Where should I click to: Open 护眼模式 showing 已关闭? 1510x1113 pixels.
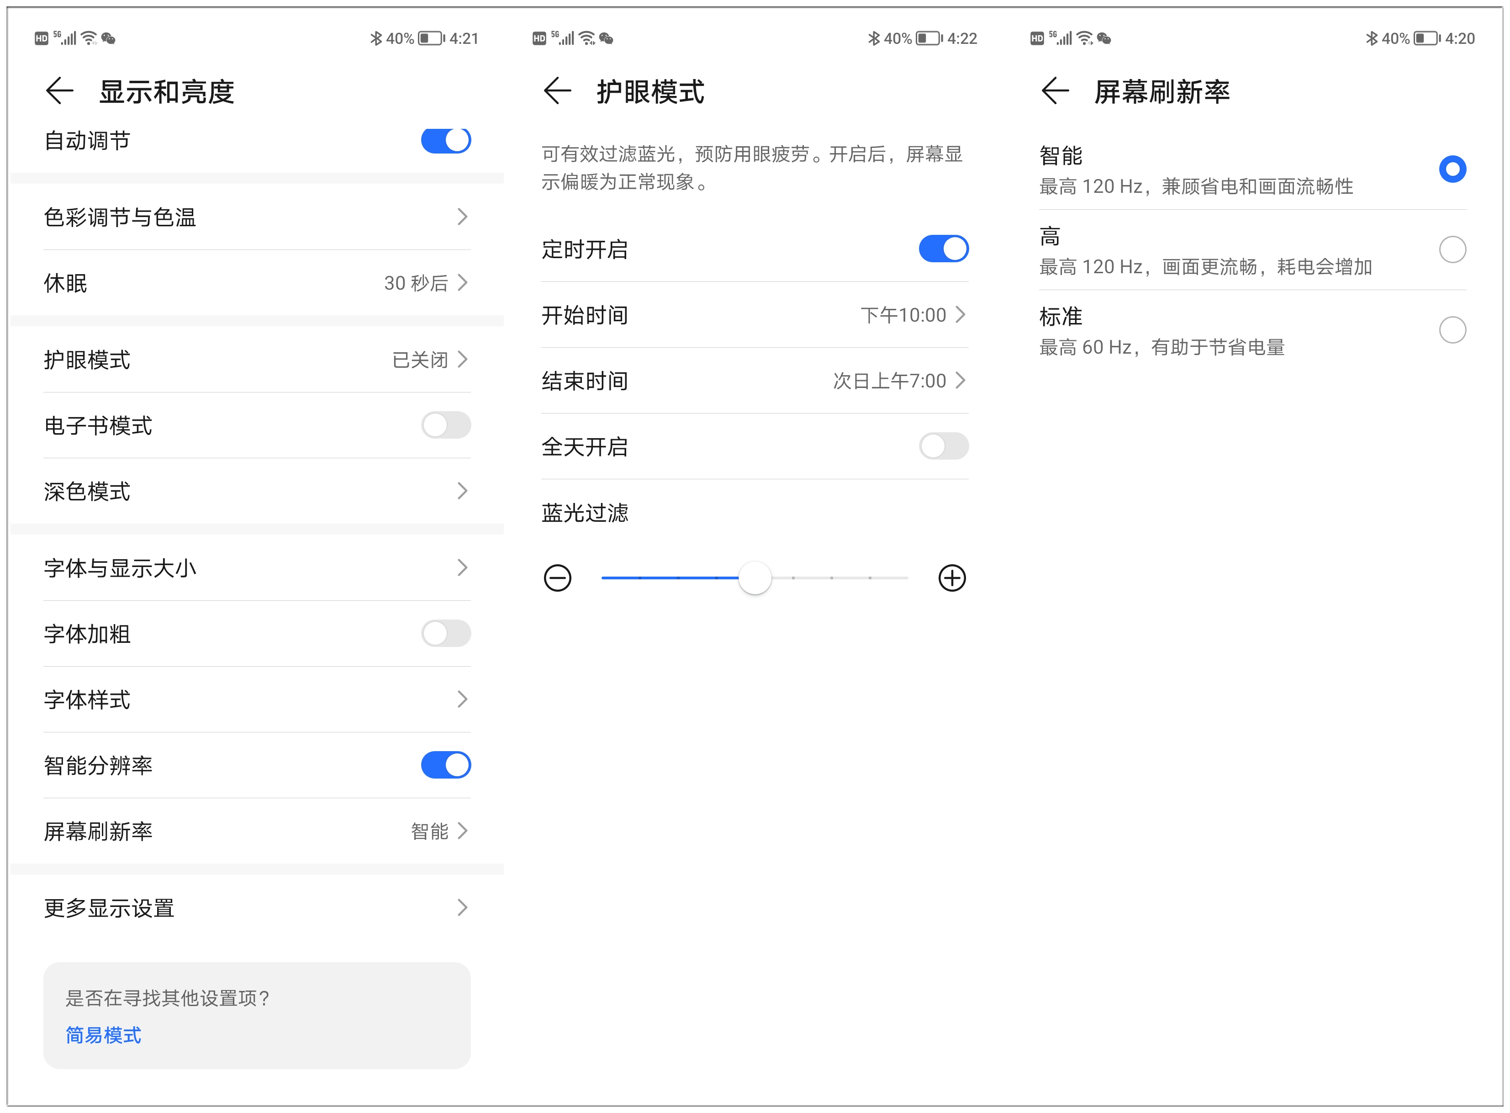(x=257, y=360)
